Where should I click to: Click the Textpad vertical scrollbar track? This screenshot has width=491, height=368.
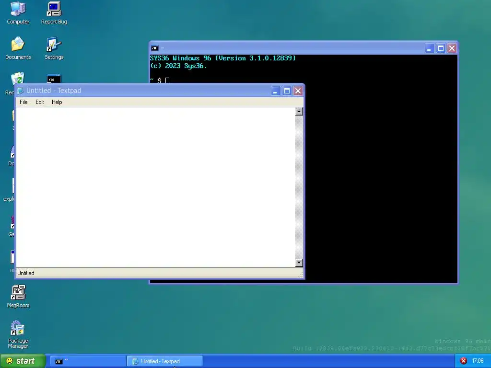[x=299, y=187]
